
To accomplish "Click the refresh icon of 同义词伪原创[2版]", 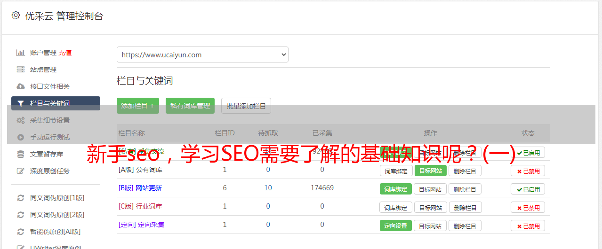I will (x=20, y=215).
